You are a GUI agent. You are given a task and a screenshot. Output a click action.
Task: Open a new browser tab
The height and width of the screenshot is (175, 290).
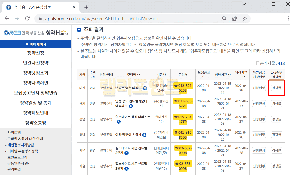coord(86,7)
